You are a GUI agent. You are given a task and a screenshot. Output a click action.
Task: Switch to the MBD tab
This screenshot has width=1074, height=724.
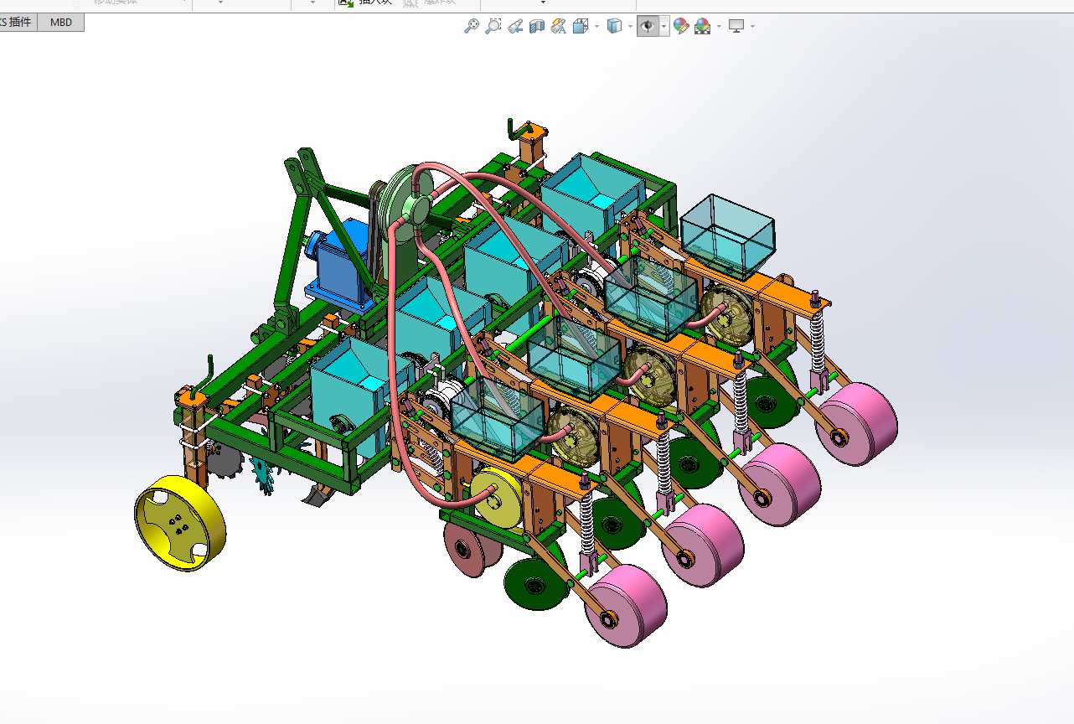[x=61, y=23]
